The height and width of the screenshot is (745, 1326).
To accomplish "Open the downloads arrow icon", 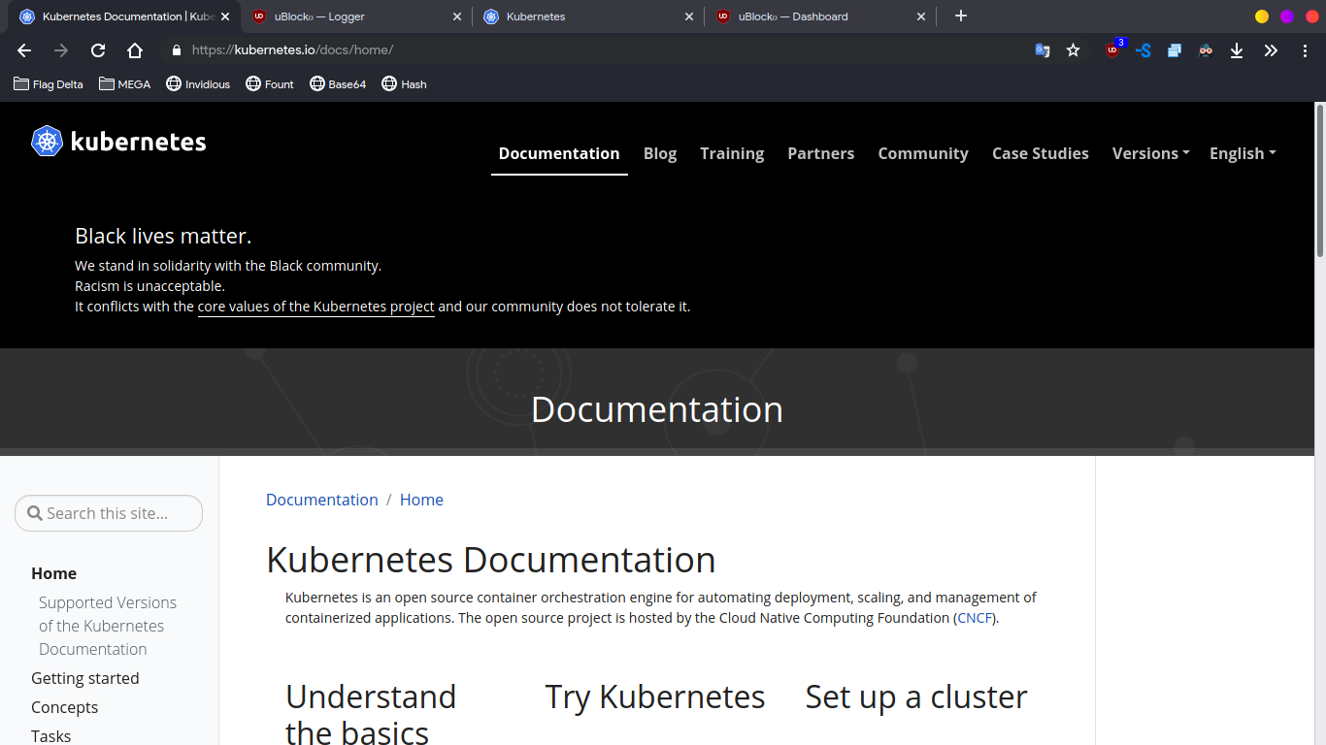I will (1237, 50).
